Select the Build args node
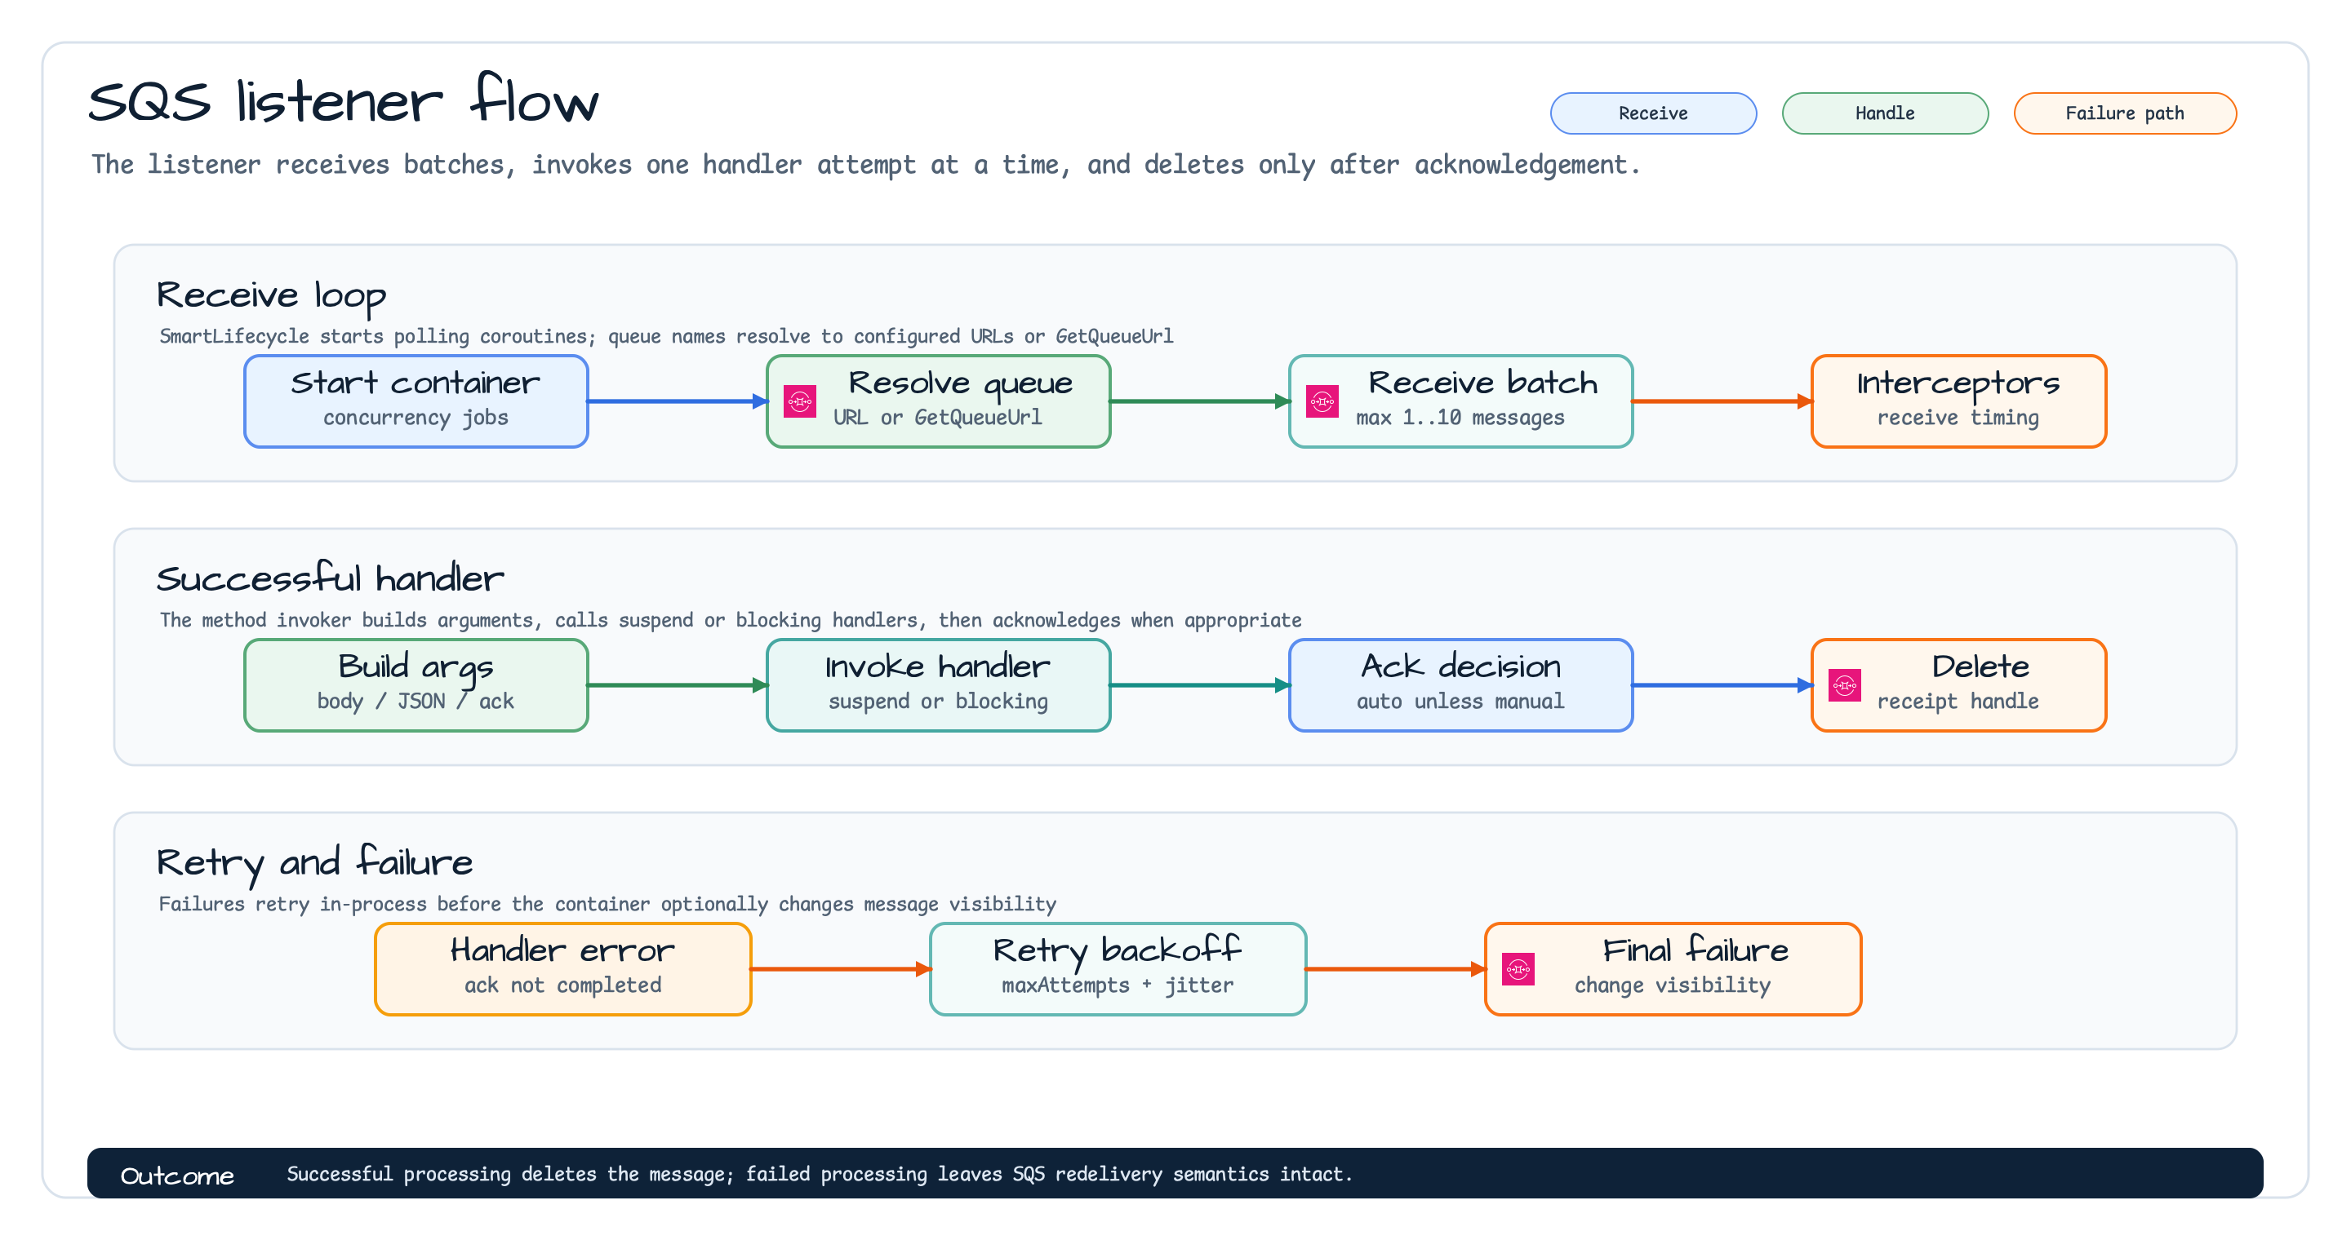This screenshot has width=2351, height=1240. tap(416, 684)
